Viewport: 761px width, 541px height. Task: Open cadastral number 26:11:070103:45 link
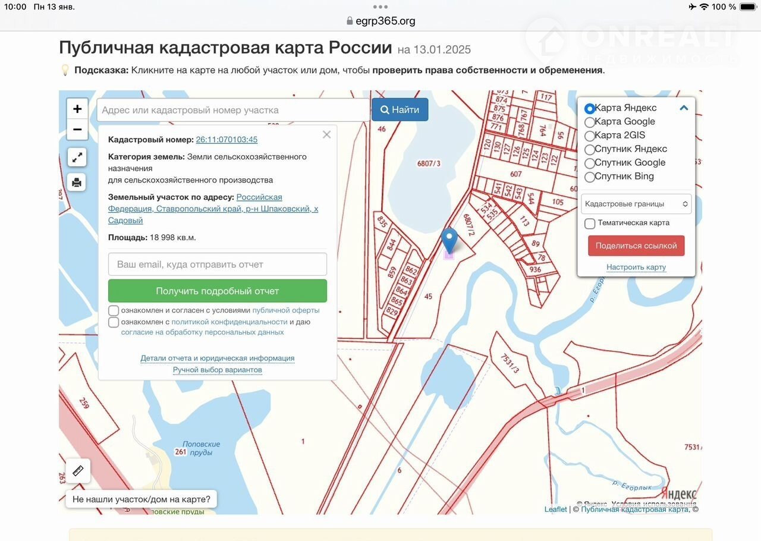tap(227, 140)
